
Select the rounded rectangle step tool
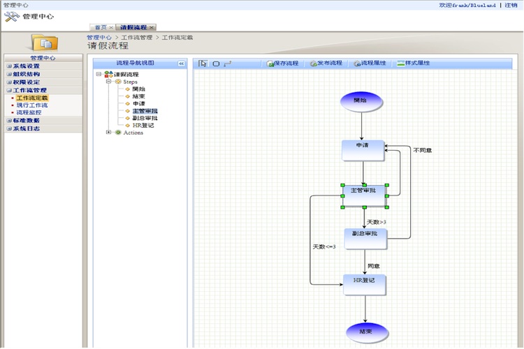216,64
